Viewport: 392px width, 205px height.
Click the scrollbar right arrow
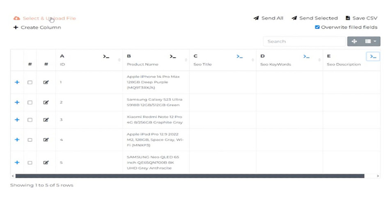click(378, 176)
